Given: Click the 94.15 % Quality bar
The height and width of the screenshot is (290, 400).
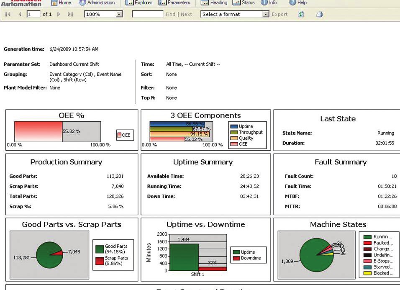Looking at the screenshot, I should [179, 134].
